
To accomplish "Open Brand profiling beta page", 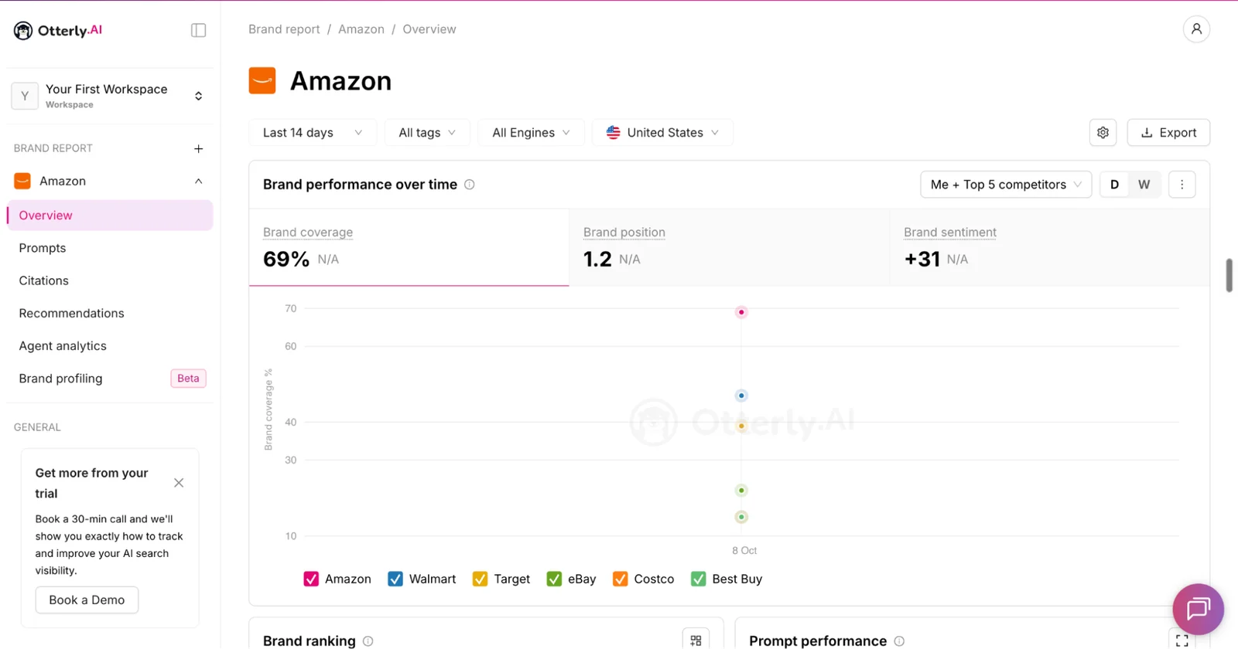I will (x=110, y=379).
